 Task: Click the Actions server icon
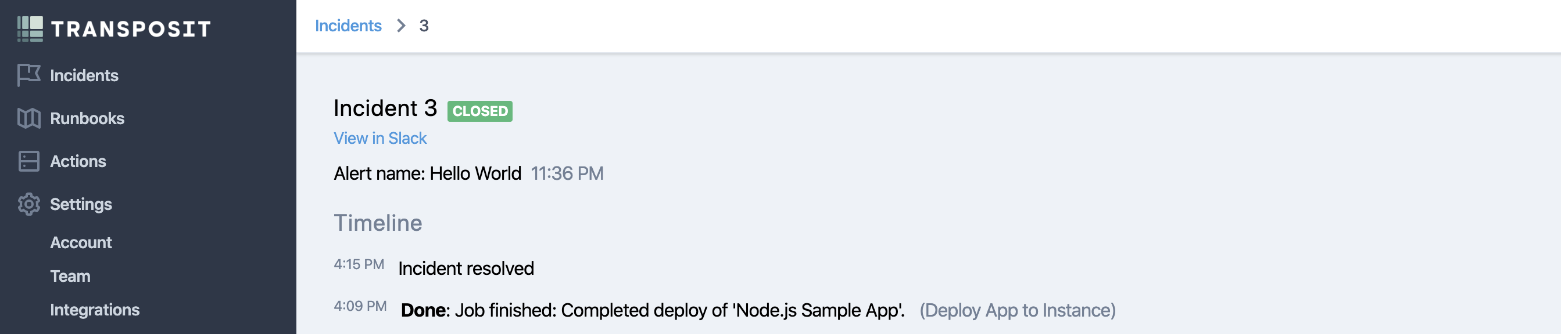tap(28, 161)
